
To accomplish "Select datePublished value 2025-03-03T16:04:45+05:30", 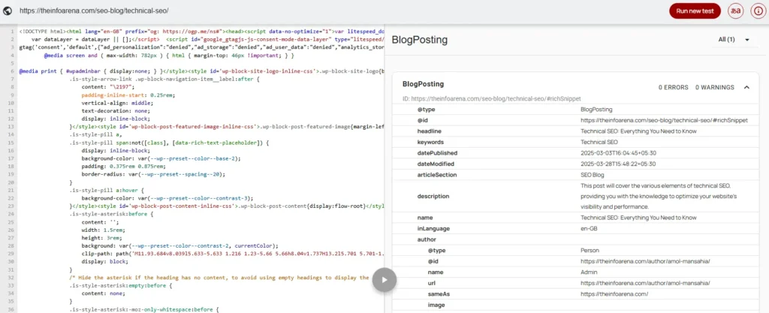I will pos(618,153).
